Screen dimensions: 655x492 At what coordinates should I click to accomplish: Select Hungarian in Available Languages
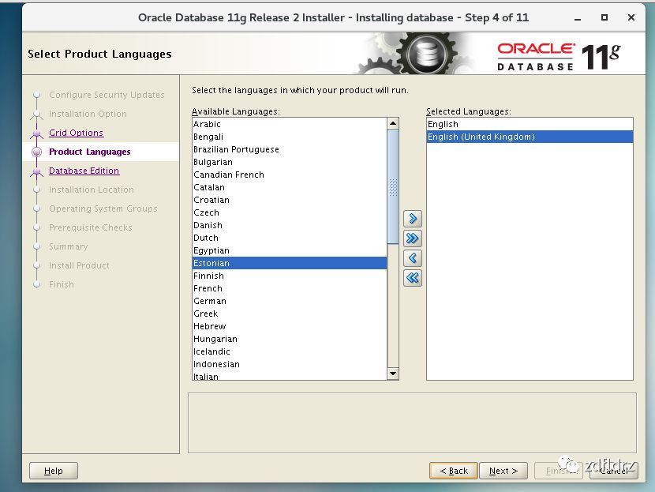290,339
